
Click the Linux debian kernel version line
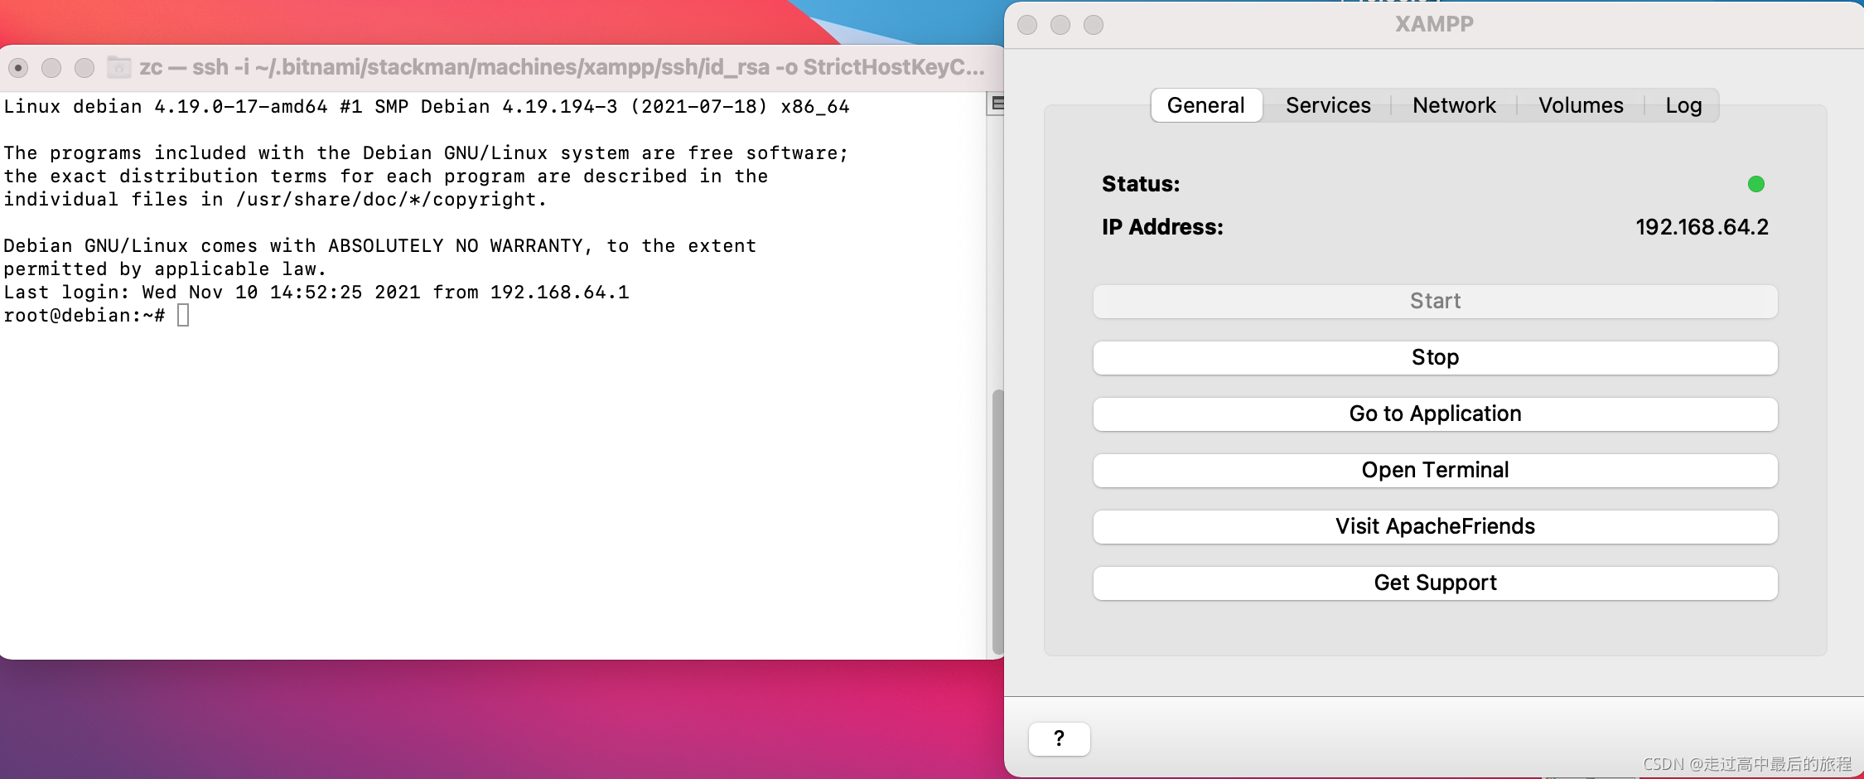pyautogui.click(x=427, y=107)
